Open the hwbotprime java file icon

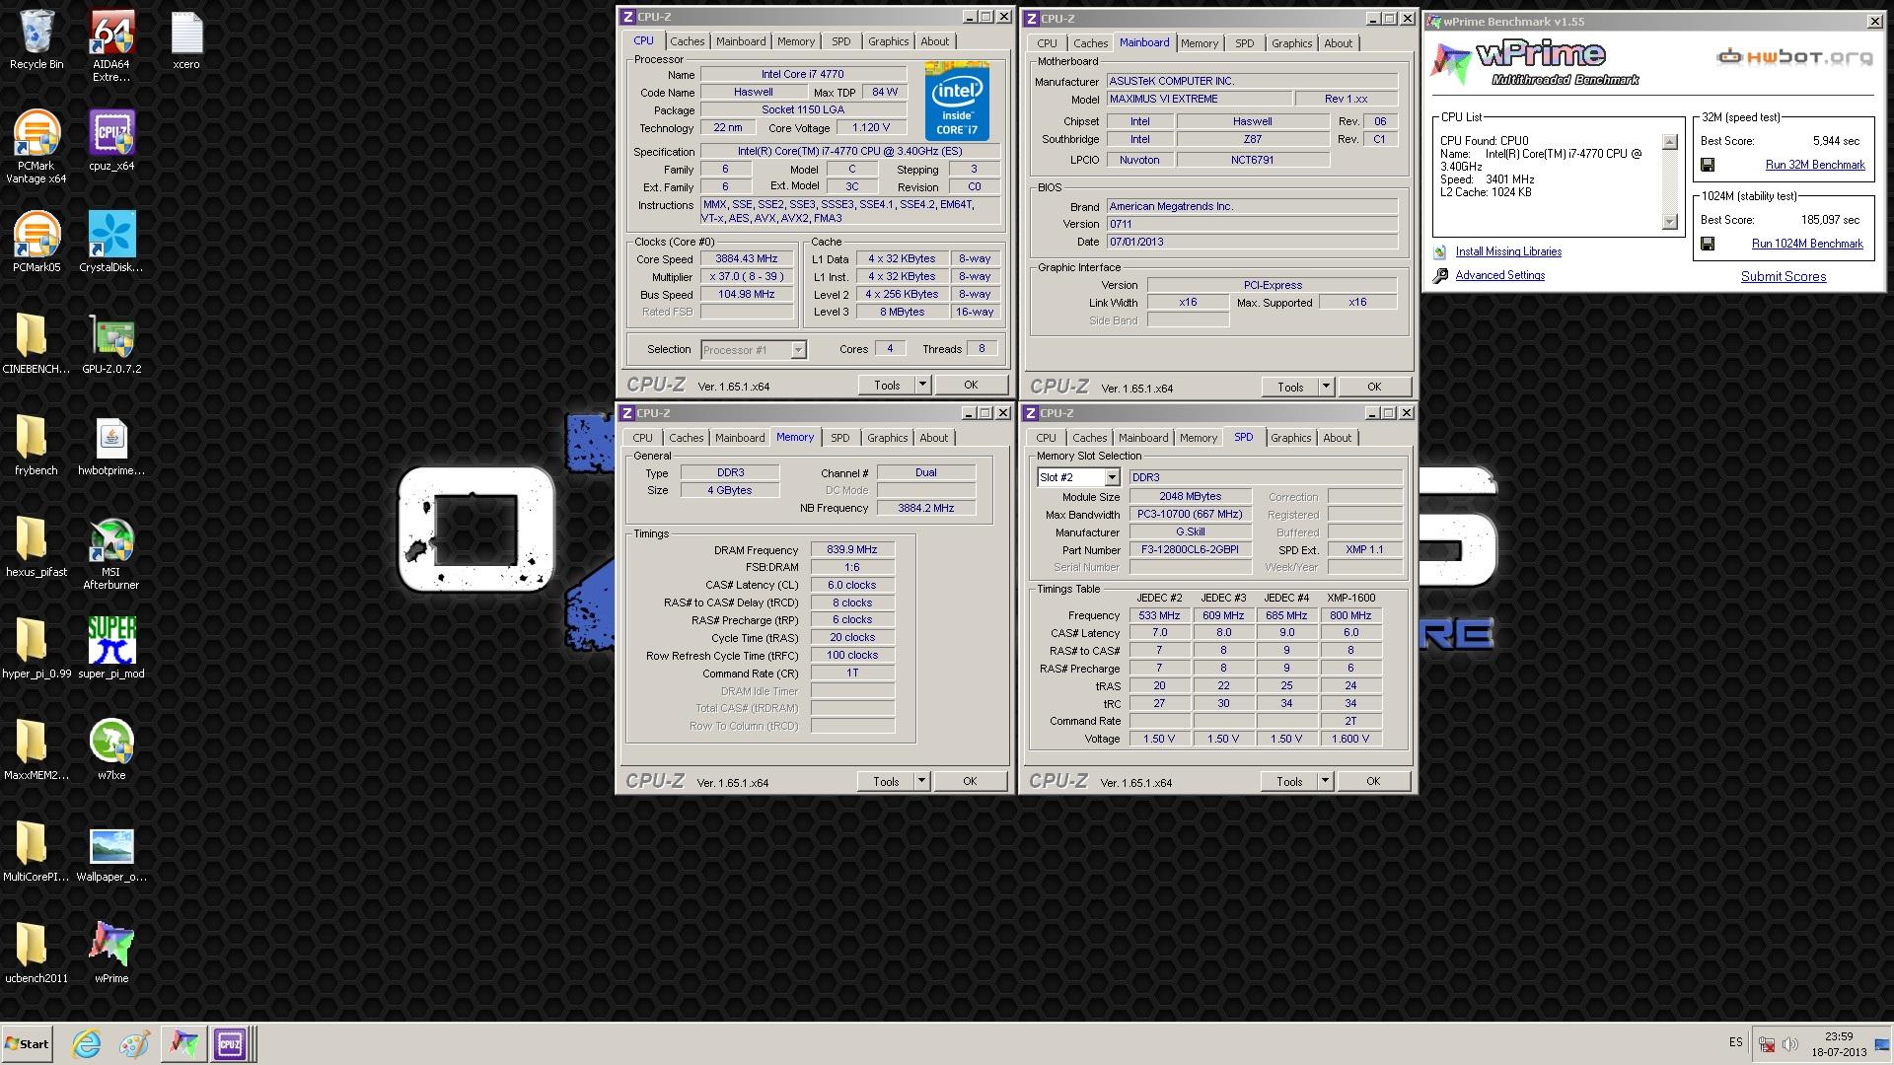(111, 445)
